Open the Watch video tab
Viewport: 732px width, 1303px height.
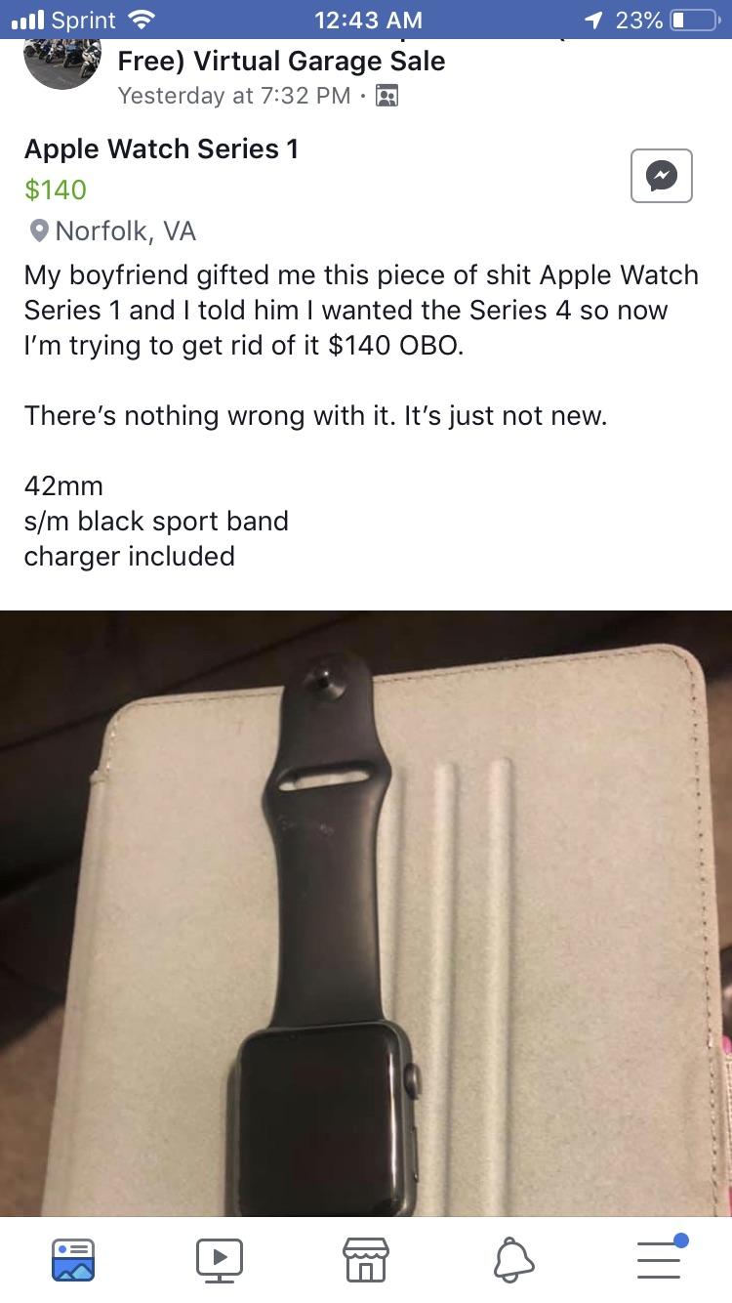220,1259
